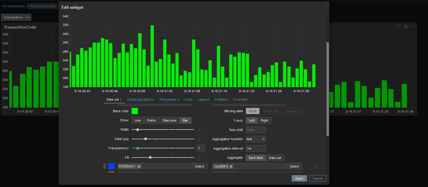Follow the All dashboards breadcrumb link
Image resolution: width=428 pixels, height=187 pixels.
tap(14, 6)
